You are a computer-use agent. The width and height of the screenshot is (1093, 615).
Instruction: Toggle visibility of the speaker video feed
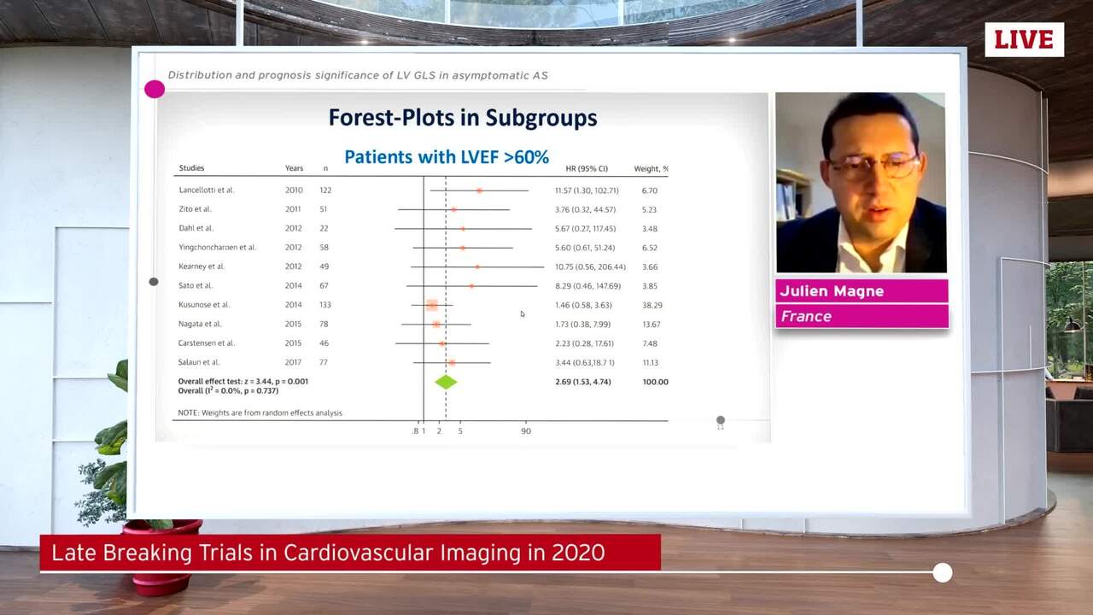(861, 184)
